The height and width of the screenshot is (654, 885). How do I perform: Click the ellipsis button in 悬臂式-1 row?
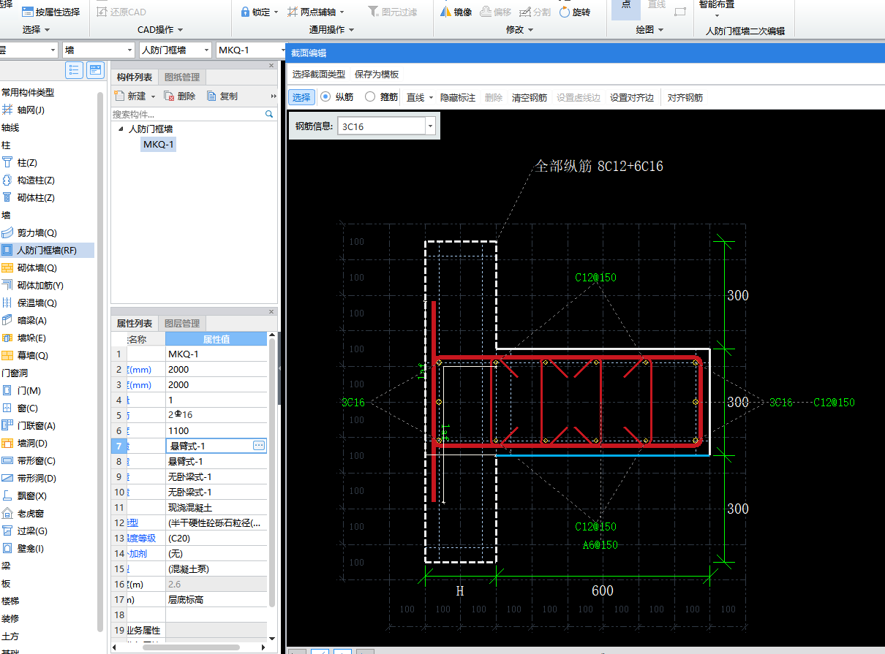259,445
